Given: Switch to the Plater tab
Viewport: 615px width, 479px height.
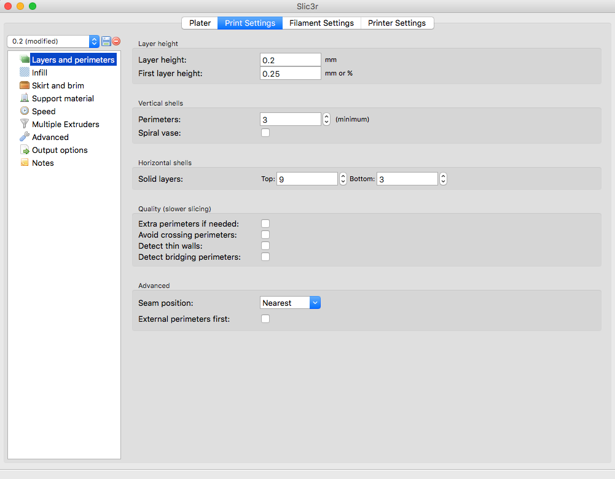Looking at the screenshot, I should 200,23.
